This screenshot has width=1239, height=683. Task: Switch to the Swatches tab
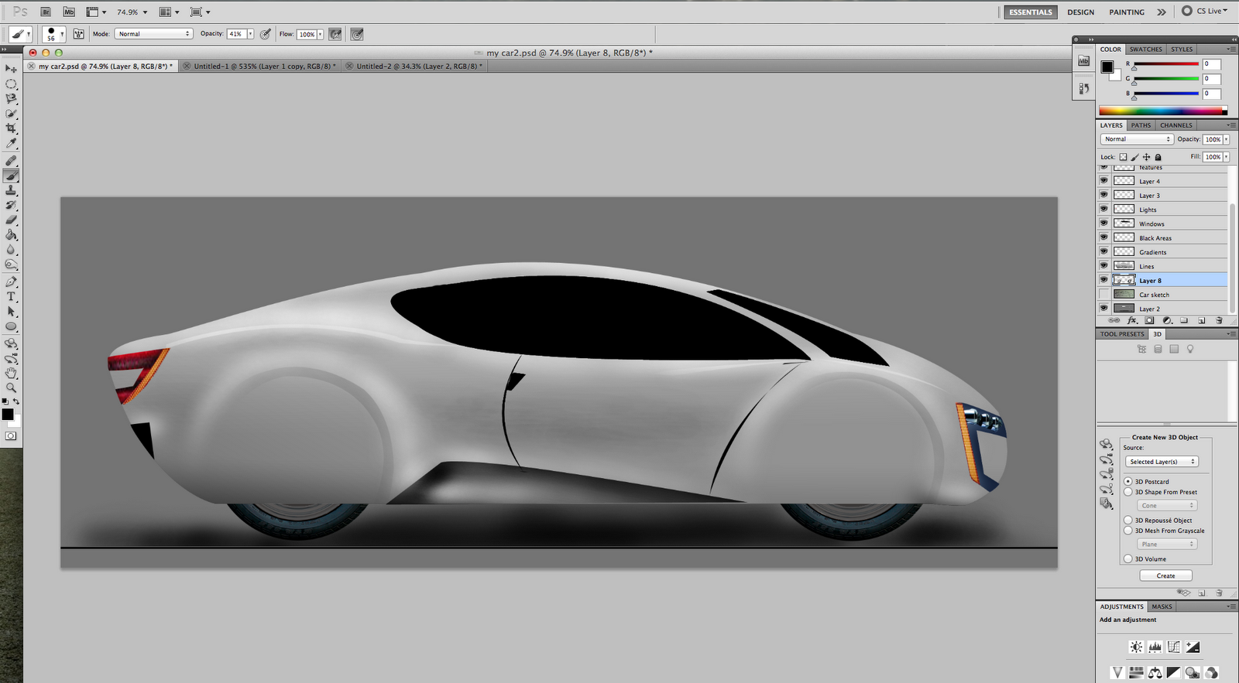(x=1145, y=50)
